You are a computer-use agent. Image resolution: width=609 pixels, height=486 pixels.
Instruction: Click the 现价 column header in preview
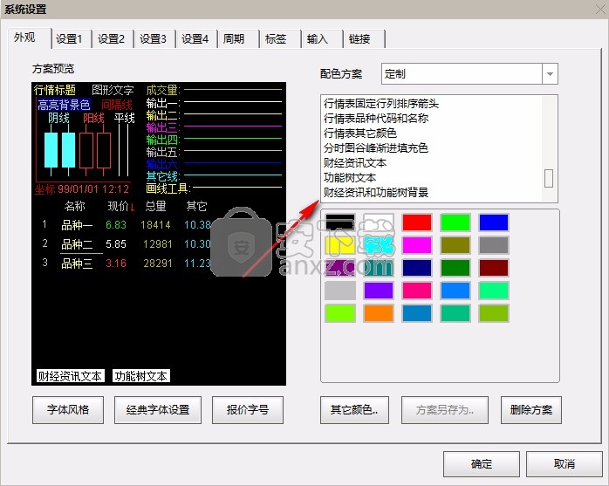click(x=118, y=206)
